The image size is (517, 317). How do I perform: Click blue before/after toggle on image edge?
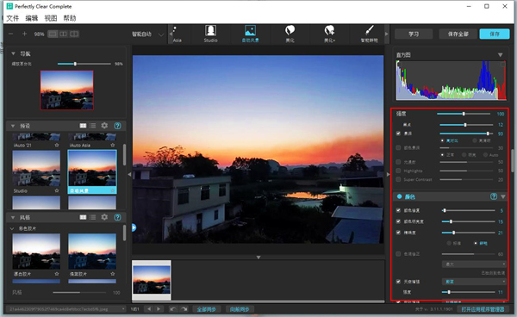point(134,227)
